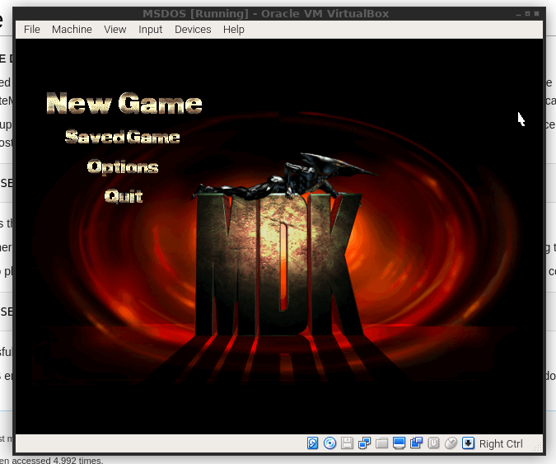The image size is (556, 464).
Task: Click the keyboard capture arrow icon
Action: 468,443
